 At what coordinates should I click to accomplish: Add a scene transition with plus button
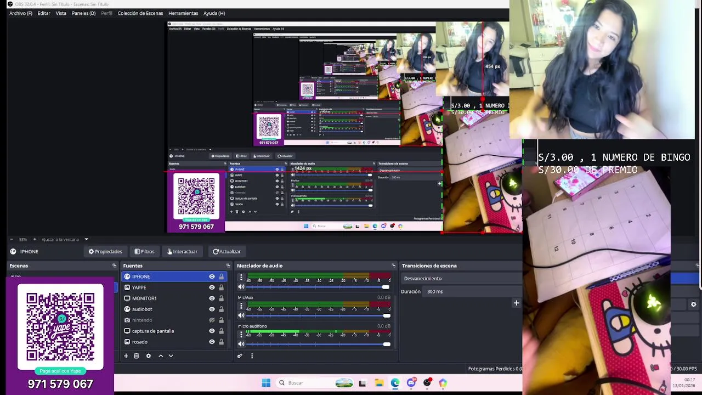tap(516, 303)
